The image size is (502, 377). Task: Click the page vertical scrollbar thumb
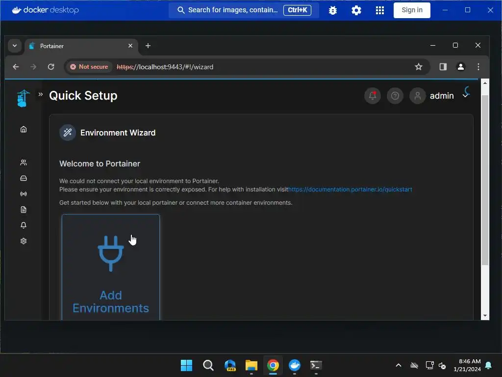tap(485, 180)
